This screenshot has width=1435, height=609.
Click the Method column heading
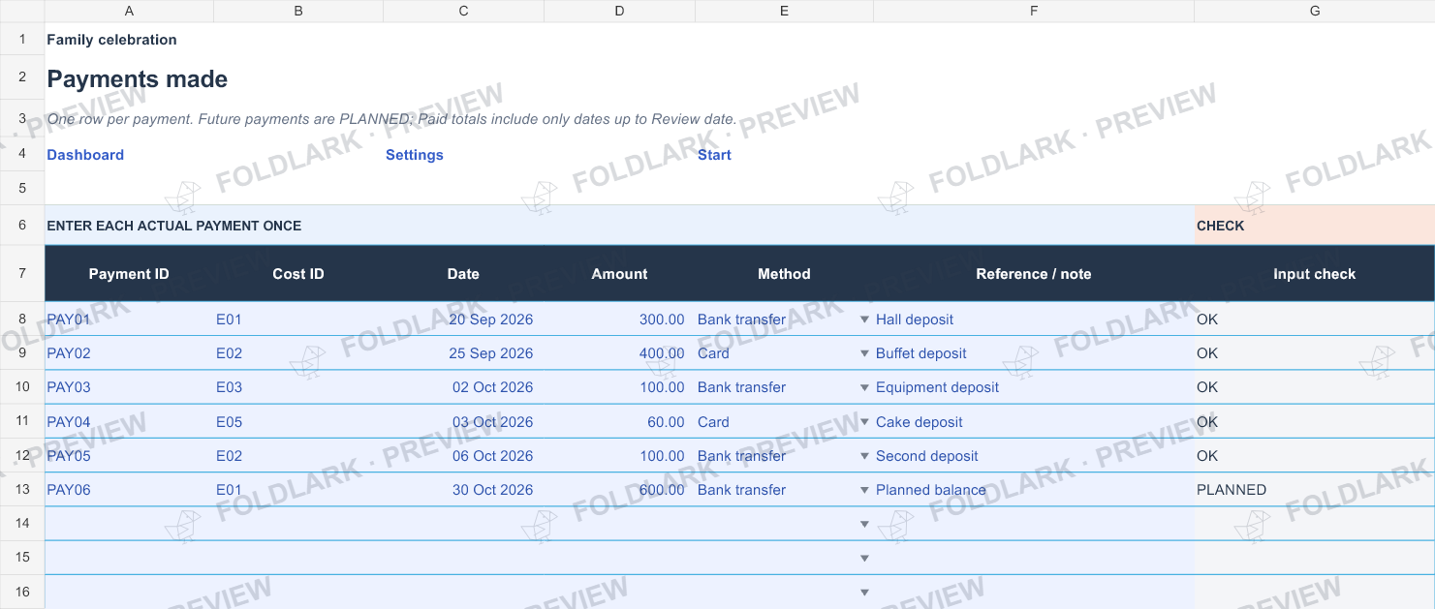(784, 274)
